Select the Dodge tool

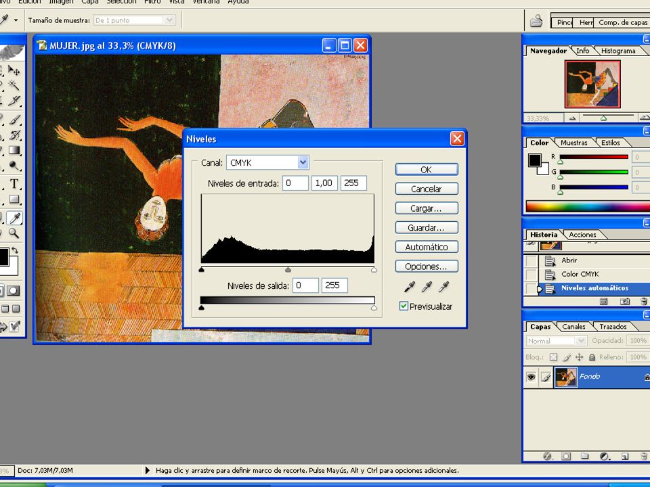coord(14,166)
